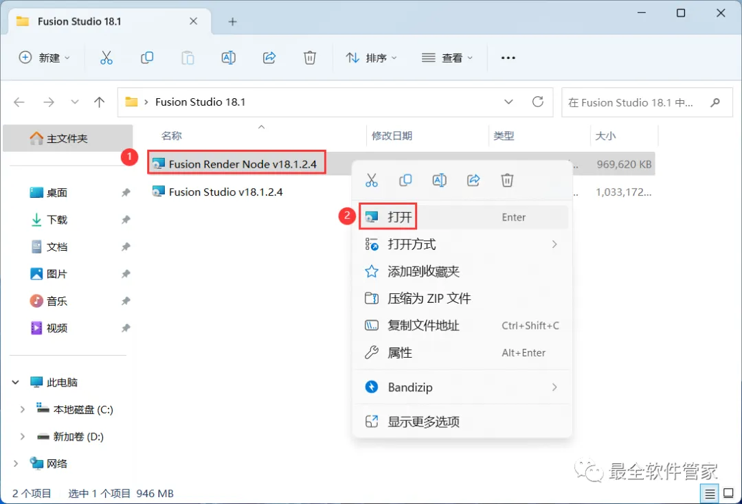The width and height of the screenshot is (742, 504).
Task: Click the Copy icon in the context menu
Action: click(405, 180)
